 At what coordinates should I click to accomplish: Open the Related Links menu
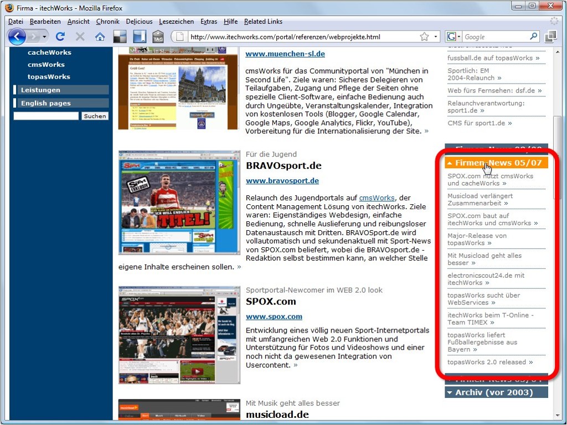pyautogui.click(x=263, y=22)
